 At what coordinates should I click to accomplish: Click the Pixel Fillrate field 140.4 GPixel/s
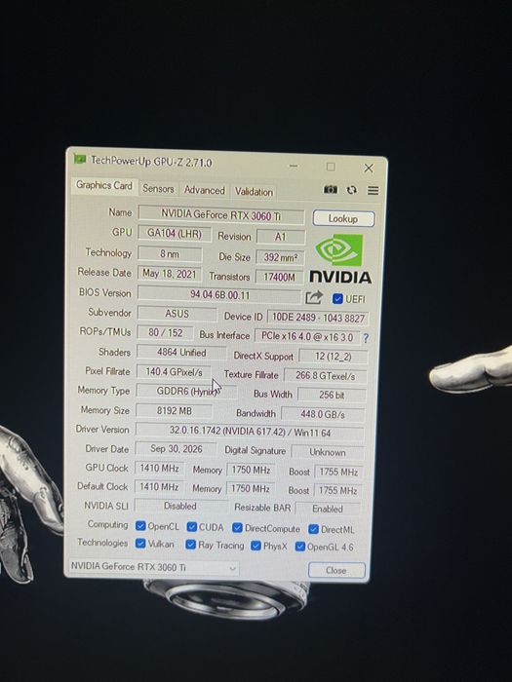tap(174, 372)
